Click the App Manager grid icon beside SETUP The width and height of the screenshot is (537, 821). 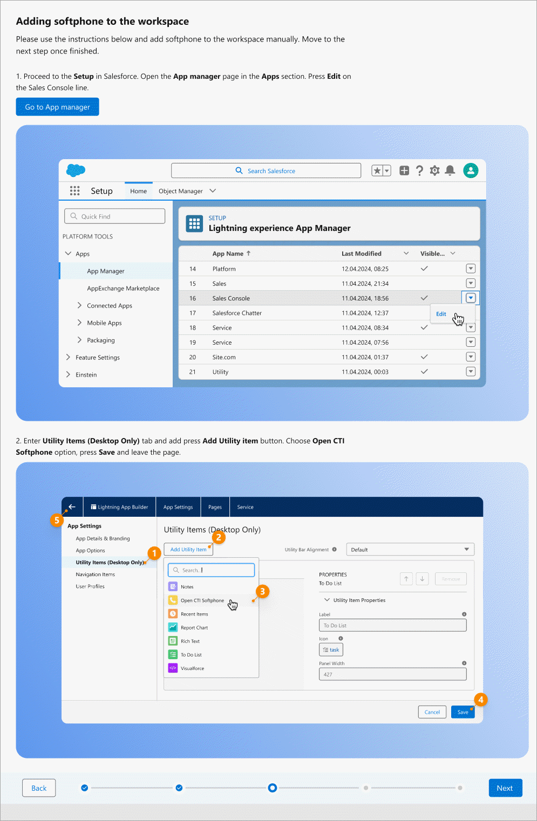tap(194, 223)
